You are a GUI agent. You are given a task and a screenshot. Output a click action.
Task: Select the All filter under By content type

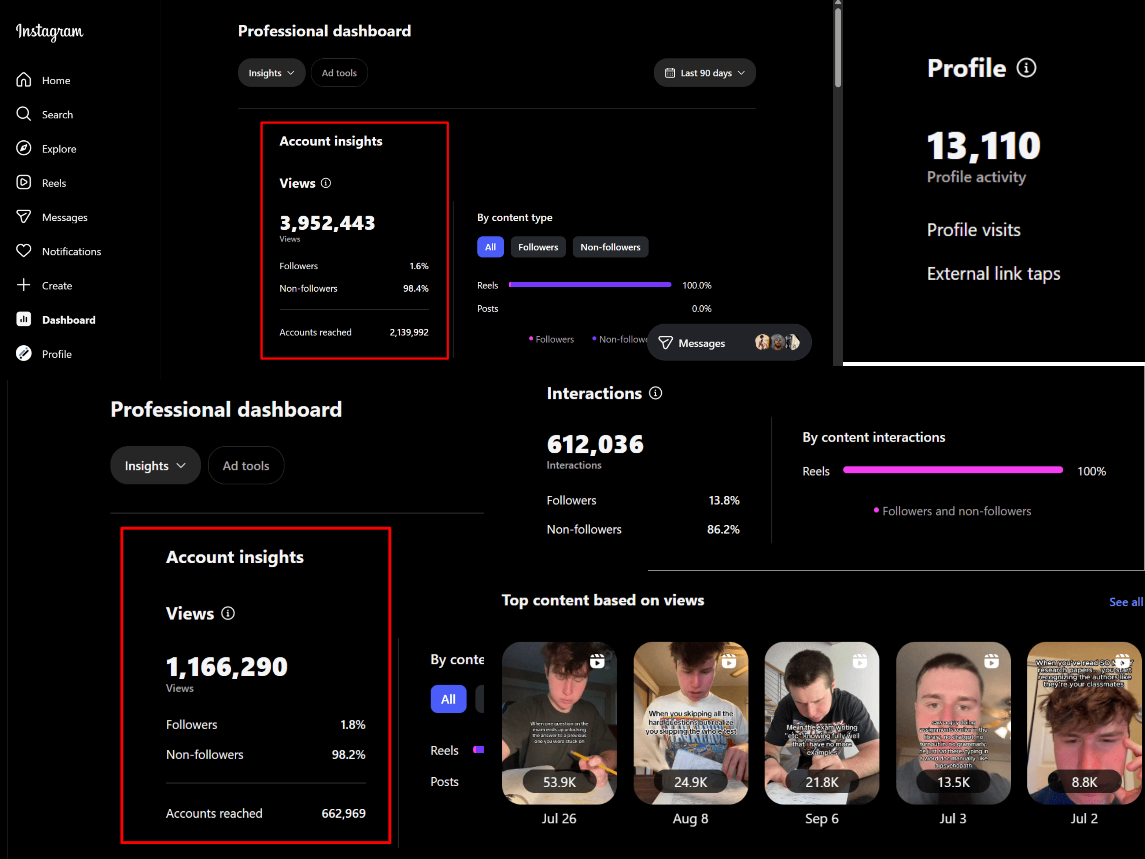click(490, 247)
